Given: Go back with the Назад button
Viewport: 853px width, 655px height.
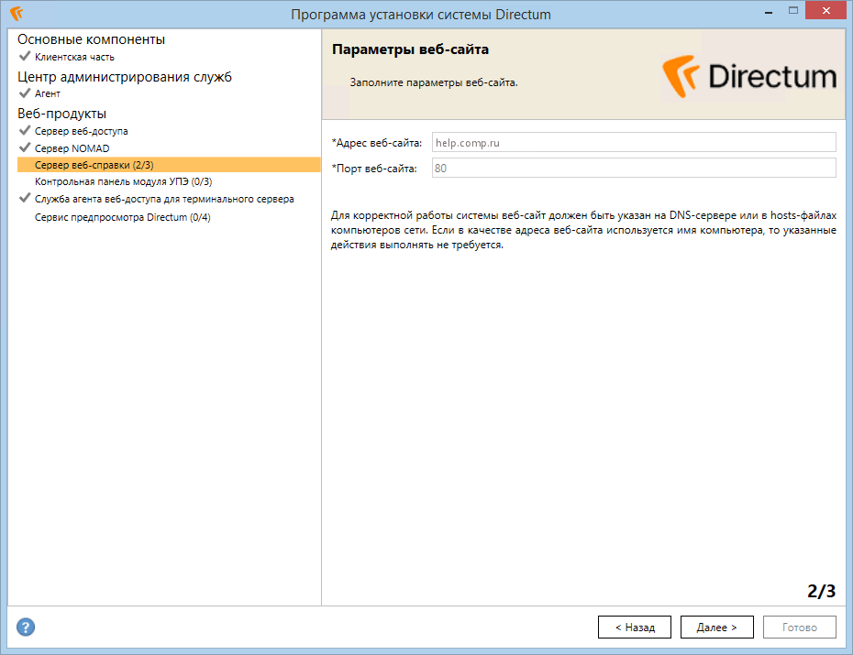Looking at the screenshot, I should coord(634,628).
